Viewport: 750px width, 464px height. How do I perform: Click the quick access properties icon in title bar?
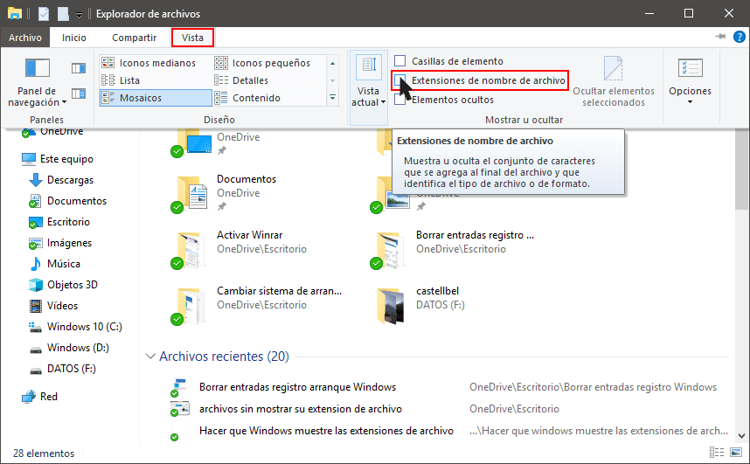(44, 13)
